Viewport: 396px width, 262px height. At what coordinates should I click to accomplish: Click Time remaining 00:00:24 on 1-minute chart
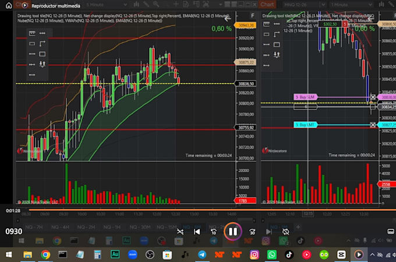[352, 155]
